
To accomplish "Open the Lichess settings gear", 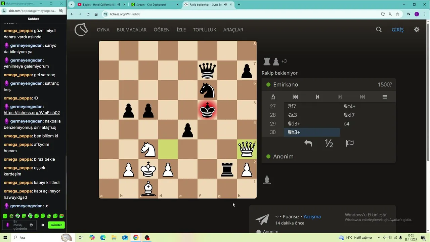I will (x=417, y=30).
